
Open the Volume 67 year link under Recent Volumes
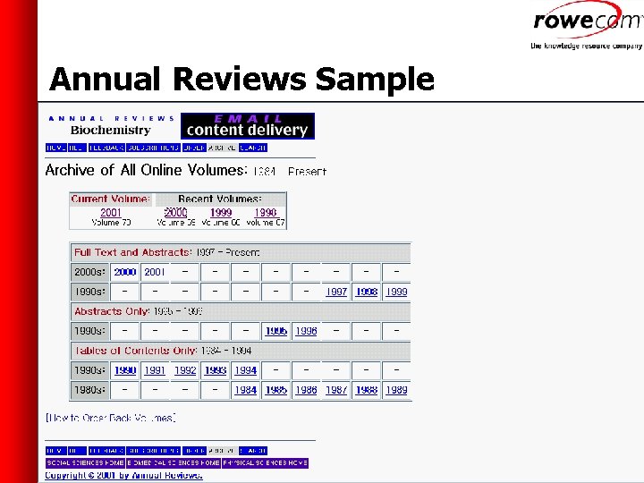point(266,212)
